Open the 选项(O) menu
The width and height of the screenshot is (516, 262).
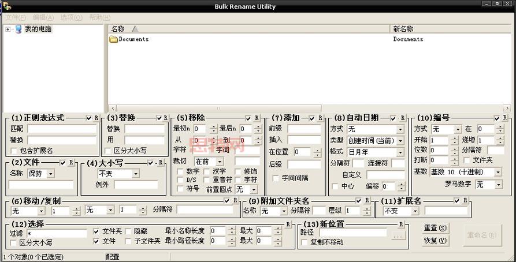72,17
